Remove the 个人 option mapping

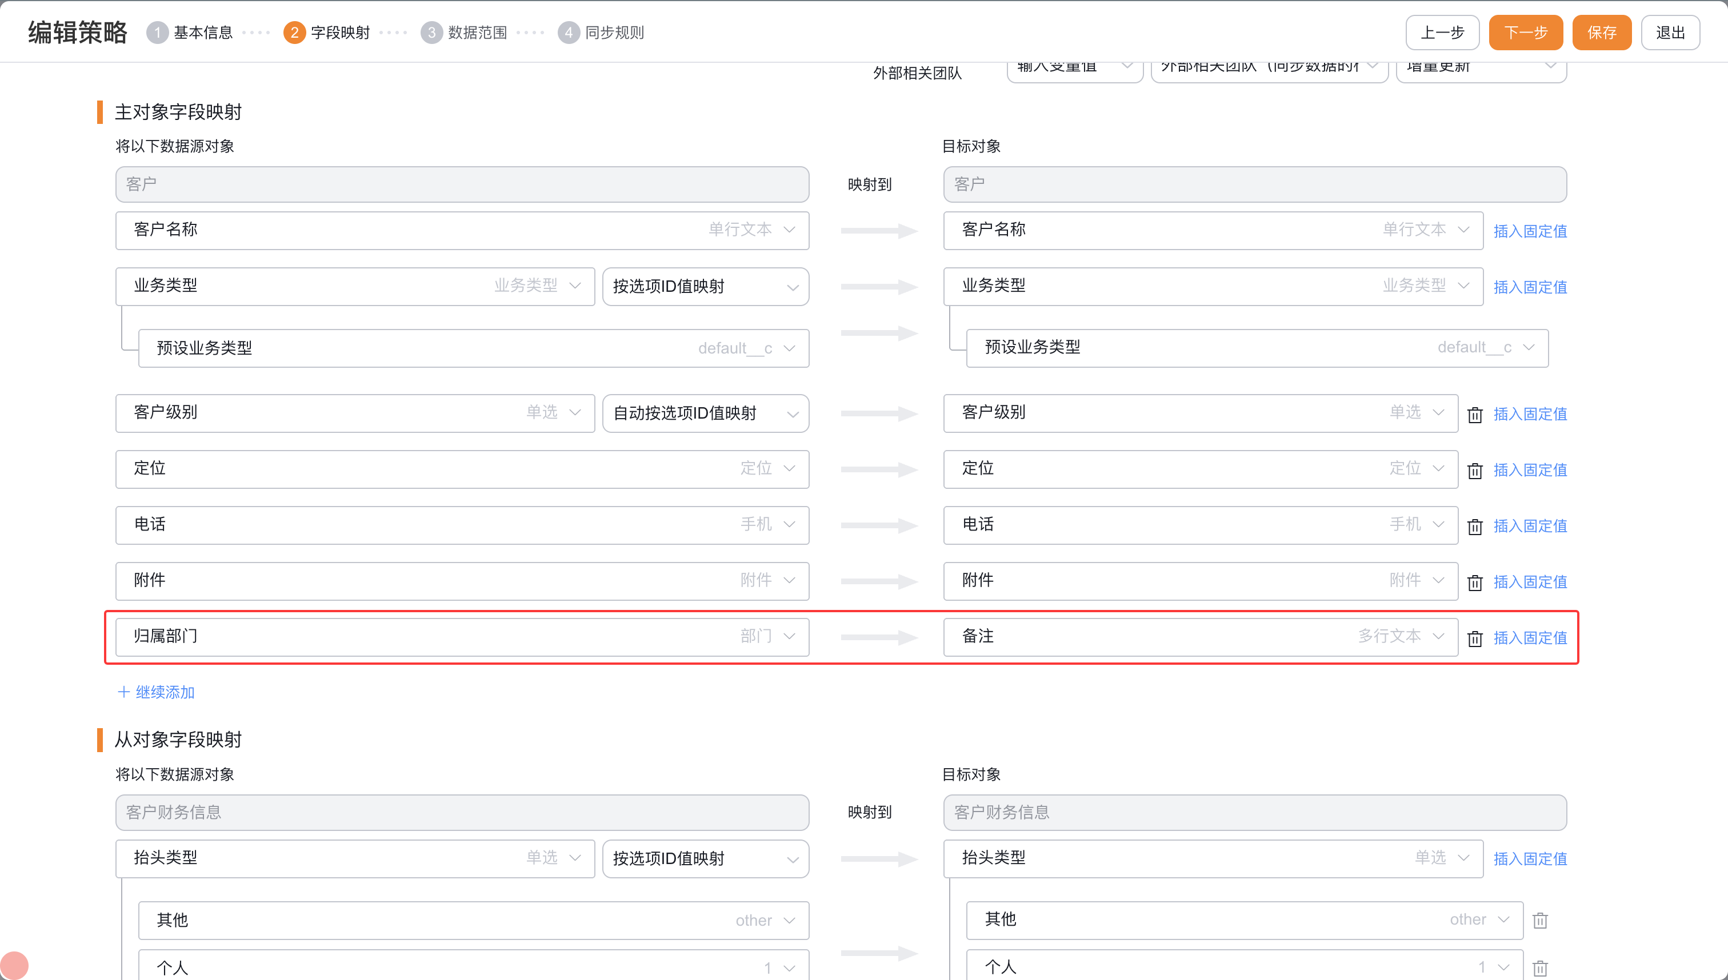(1540, 968)
